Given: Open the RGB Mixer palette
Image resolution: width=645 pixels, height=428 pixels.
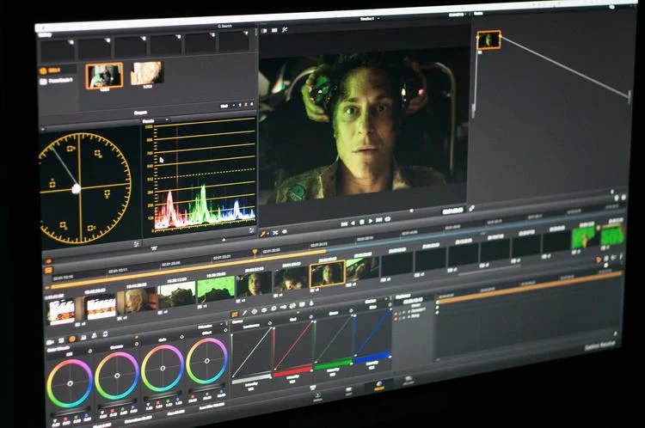Looking at the screenshot, I should (83, 338).
